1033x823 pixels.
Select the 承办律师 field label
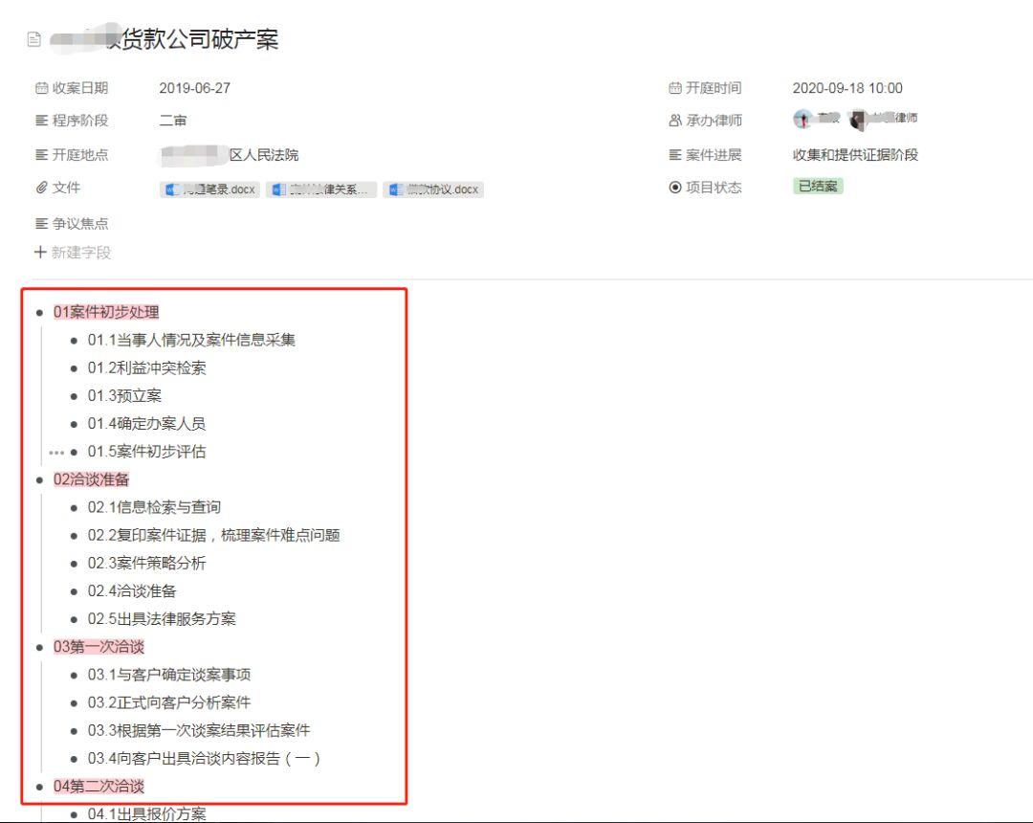click(714, 121)
